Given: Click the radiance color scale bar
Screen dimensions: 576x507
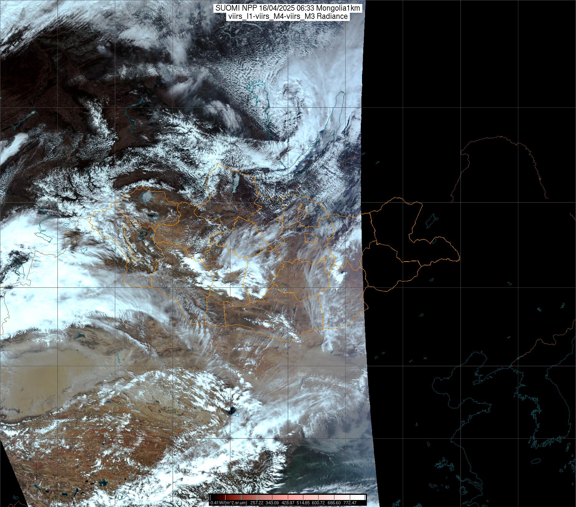Looking at the screenshot, I should (x=288, y=497).
